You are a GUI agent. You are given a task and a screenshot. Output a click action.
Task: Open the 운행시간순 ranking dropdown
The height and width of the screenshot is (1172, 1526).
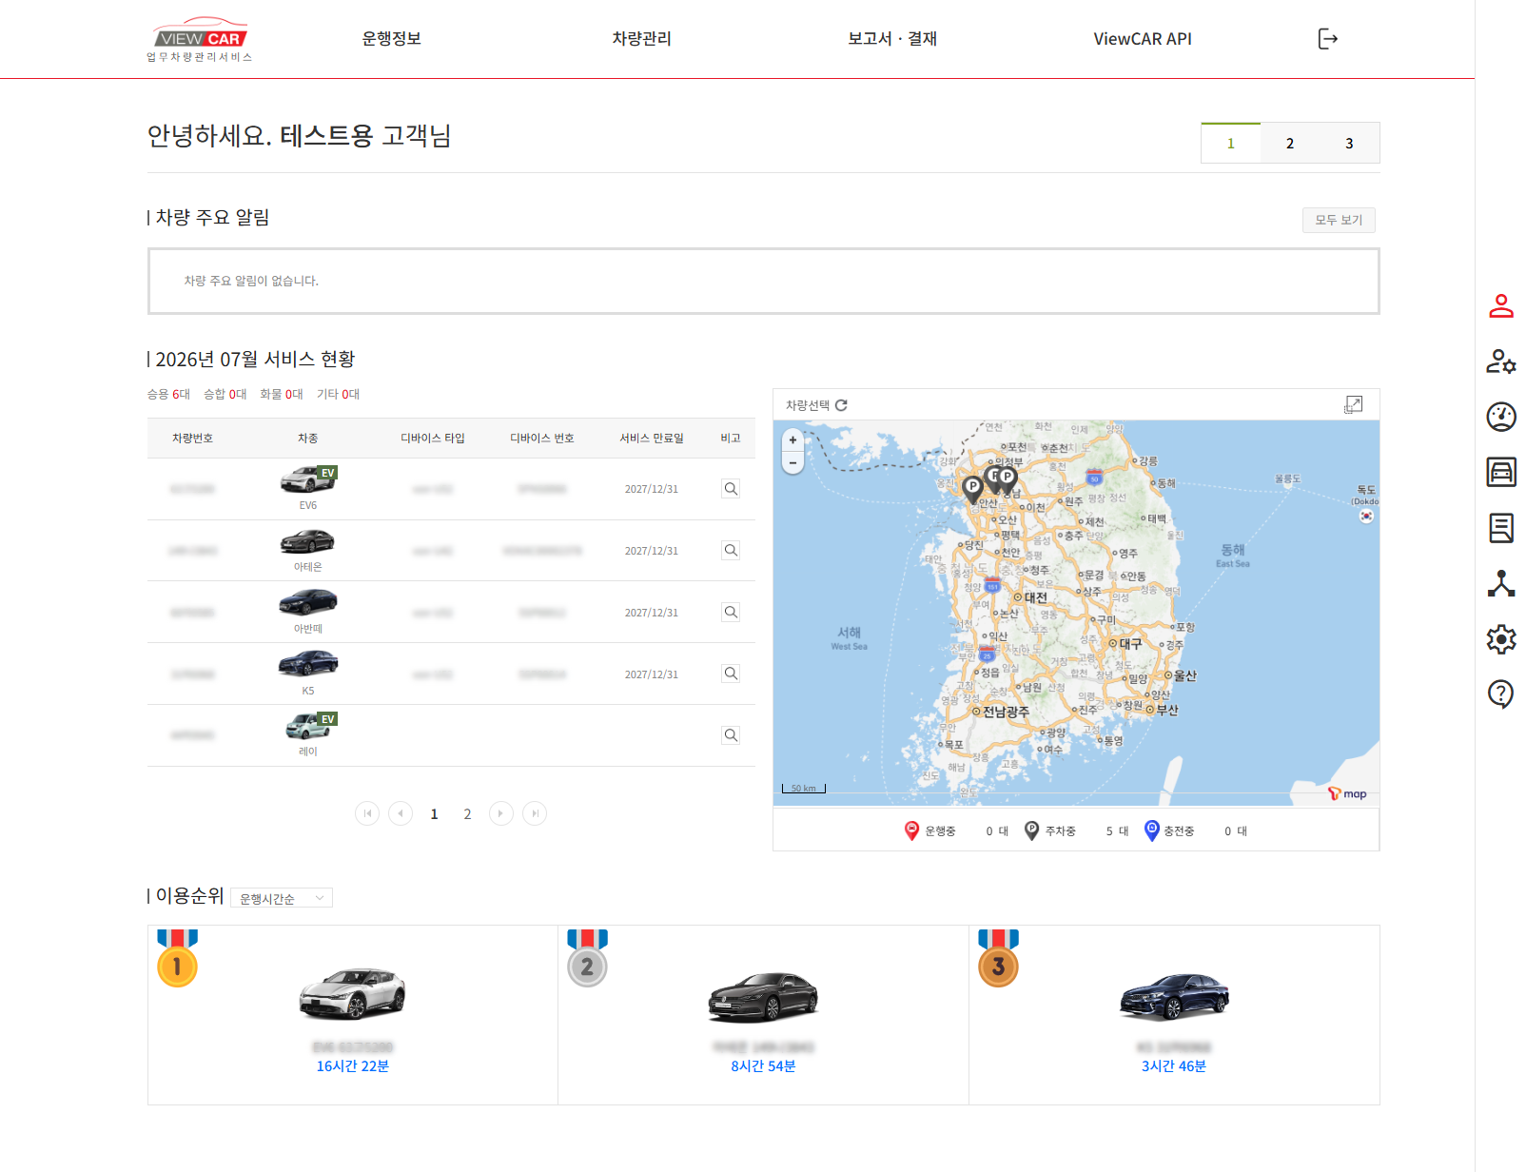(x=282, y=898)
